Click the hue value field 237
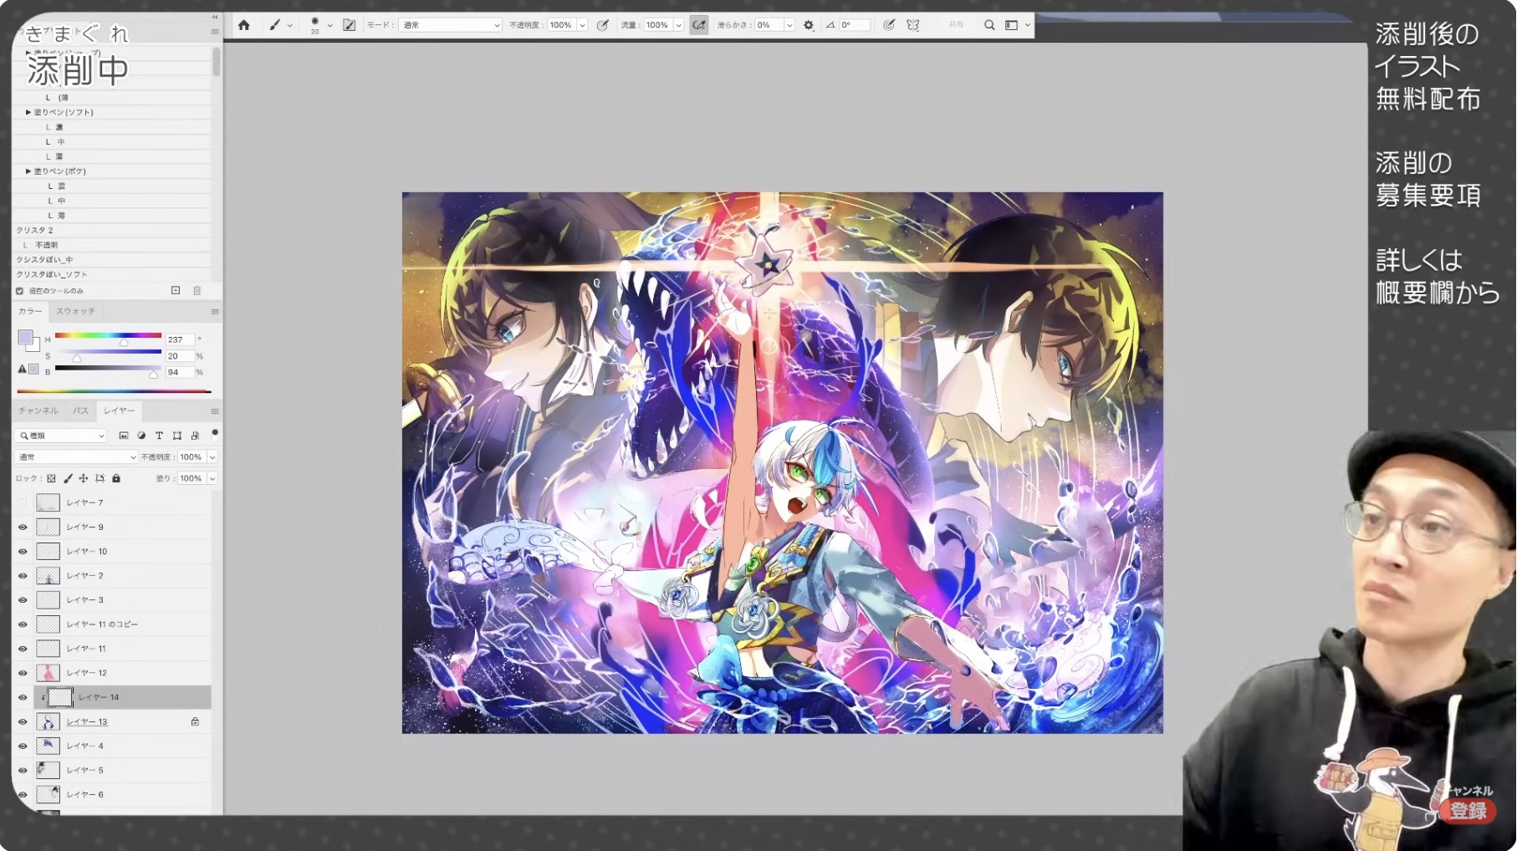This screenshot has height=851, width=1517. (179, 339)
